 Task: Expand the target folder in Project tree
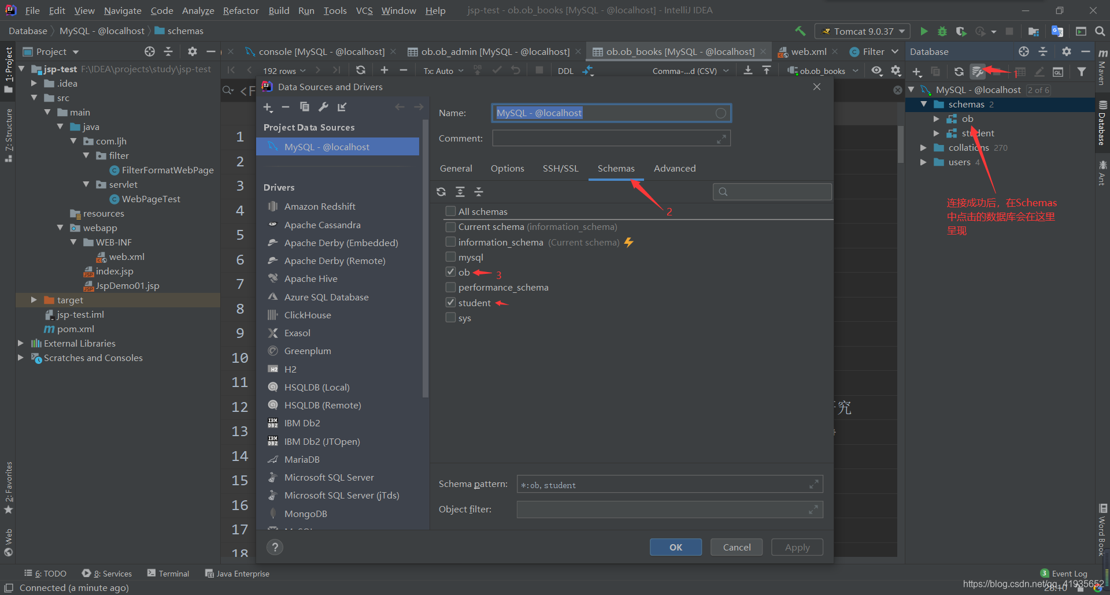34,300
